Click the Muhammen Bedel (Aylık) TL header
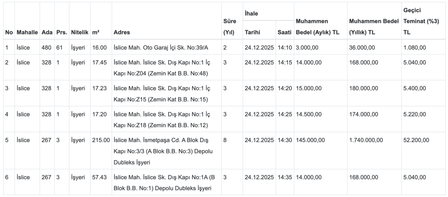 318,27
